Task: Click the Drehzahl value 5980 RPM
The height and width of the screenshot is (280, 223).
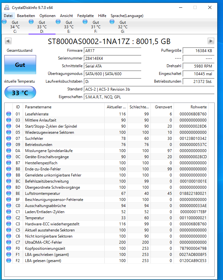Action: [199, 66]
